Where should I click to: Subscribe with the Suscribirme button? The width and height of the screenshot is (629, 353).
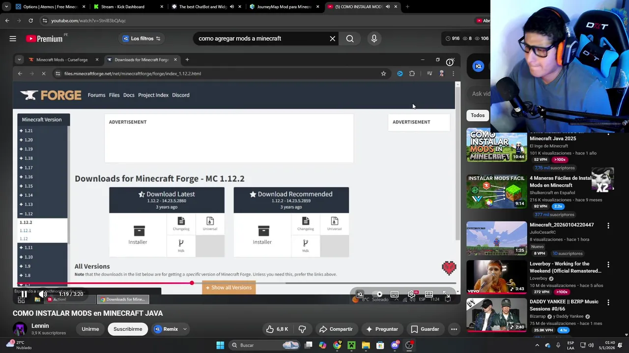click(128, 329)
